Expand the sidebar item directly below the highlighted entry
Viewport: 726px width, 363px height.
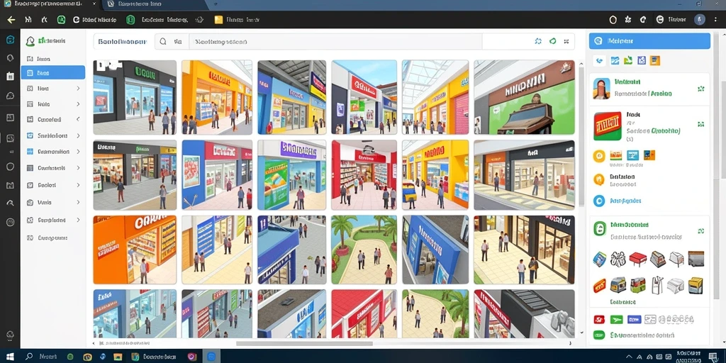click(52, 88)
